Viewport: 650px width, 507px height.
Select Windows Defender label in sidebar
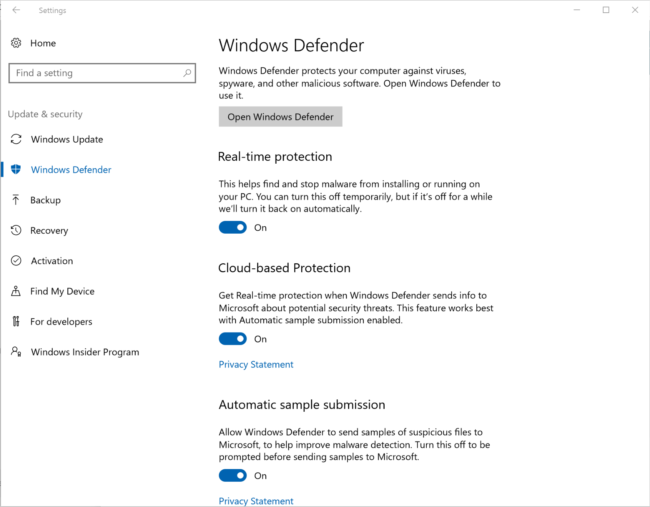point(71,170)
